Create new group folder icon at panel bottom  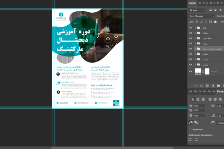218,86
